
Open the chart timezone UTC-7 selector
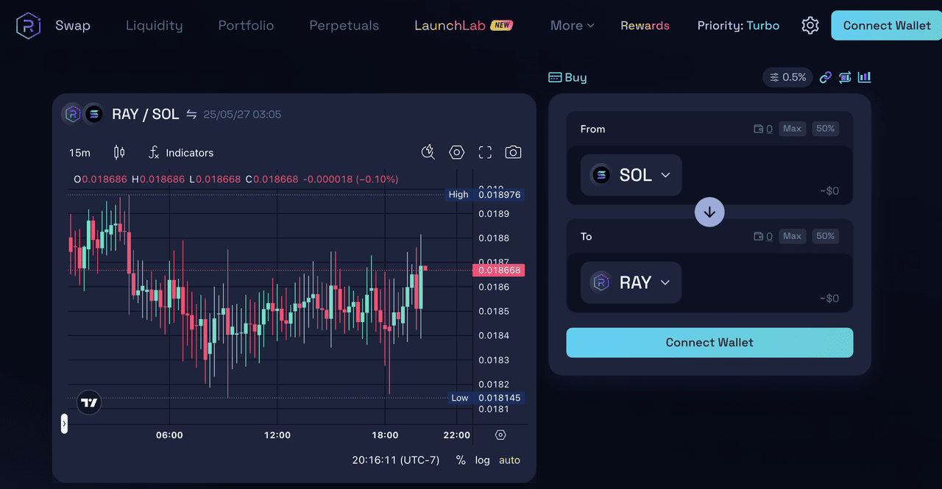tap(396, 460)
